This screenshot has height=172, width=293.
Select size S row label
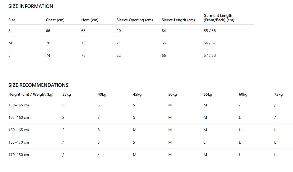[10, 31]
